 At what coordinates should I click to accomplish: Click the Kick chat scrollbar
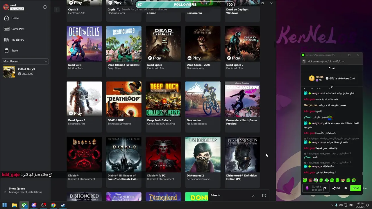click(362, 174)
